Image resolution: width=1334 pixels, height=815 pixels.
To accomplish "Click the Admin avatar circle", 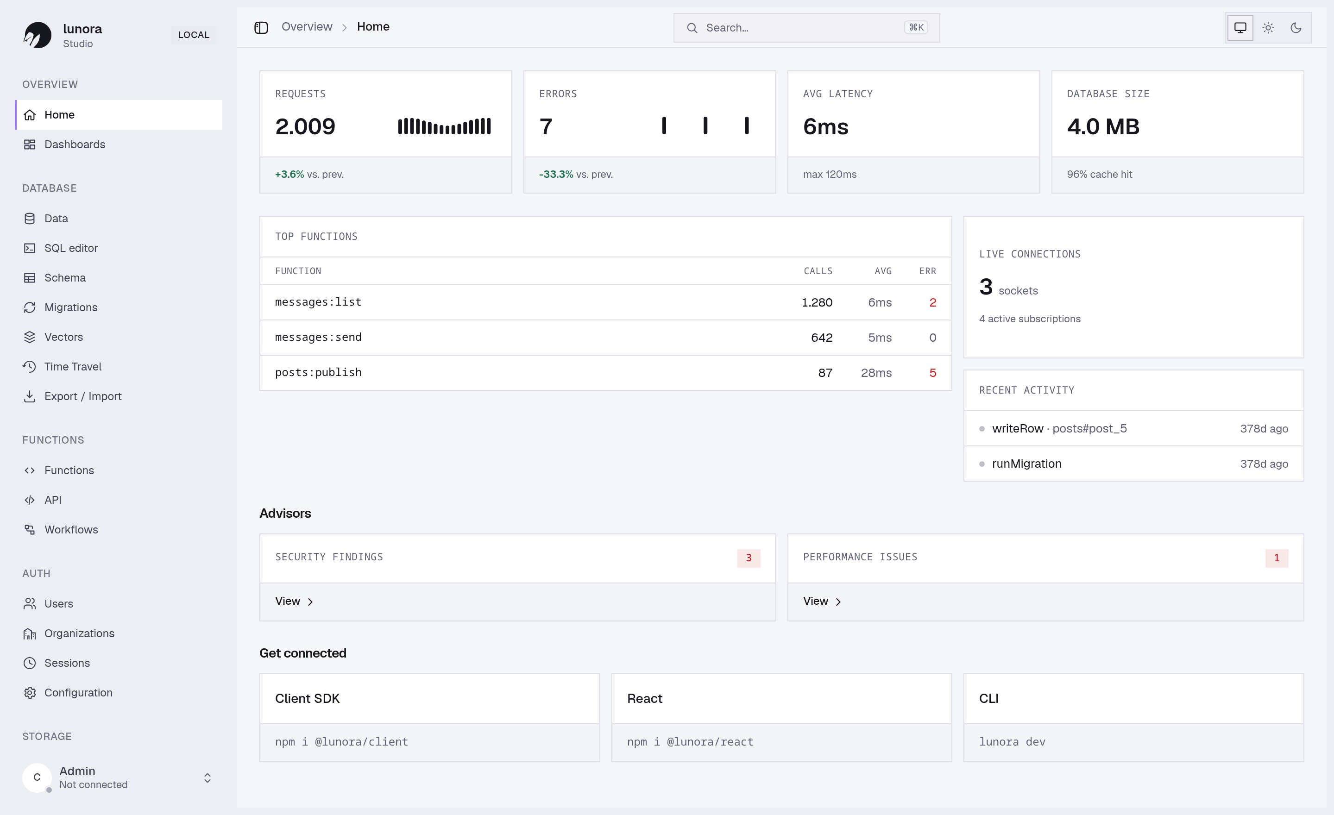I will 37,777.
